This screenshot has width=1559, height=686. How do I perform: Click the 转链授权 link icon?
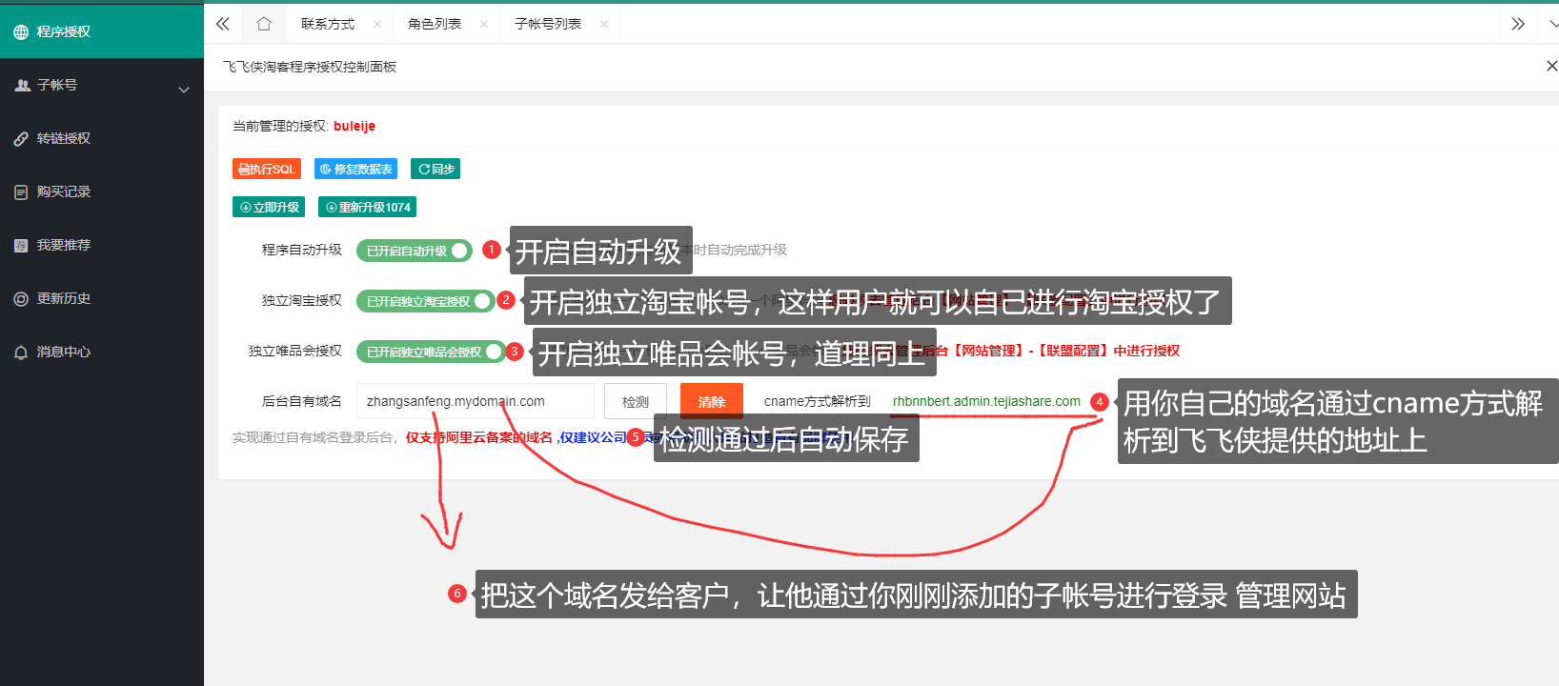click(x=21, y=139)
